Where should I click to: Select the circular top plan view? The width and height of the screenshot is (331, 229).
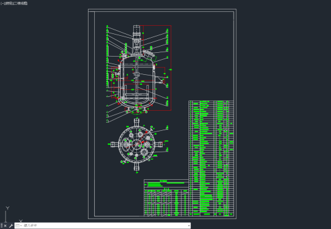(136, 145)
